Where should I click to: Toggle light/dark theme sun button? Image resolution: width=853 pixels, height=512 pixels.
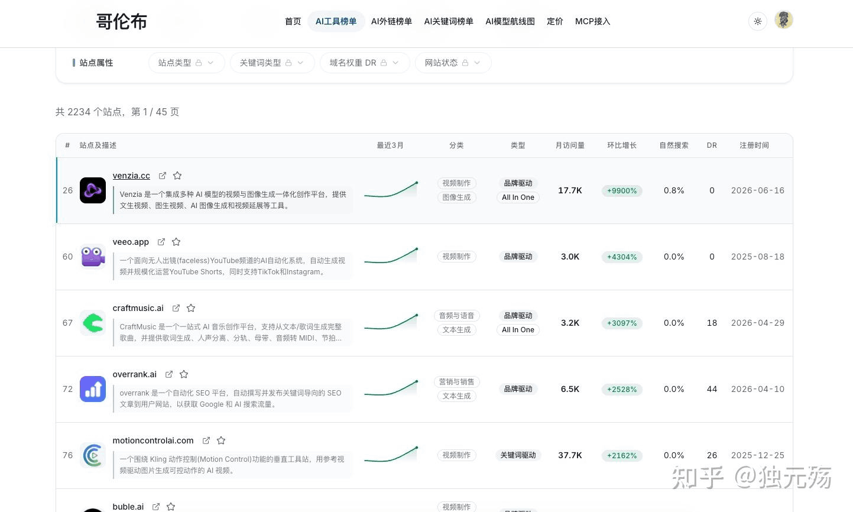(758, 21)
